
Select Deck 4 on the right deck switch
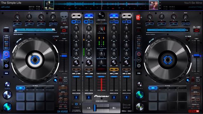click(139, 66)
